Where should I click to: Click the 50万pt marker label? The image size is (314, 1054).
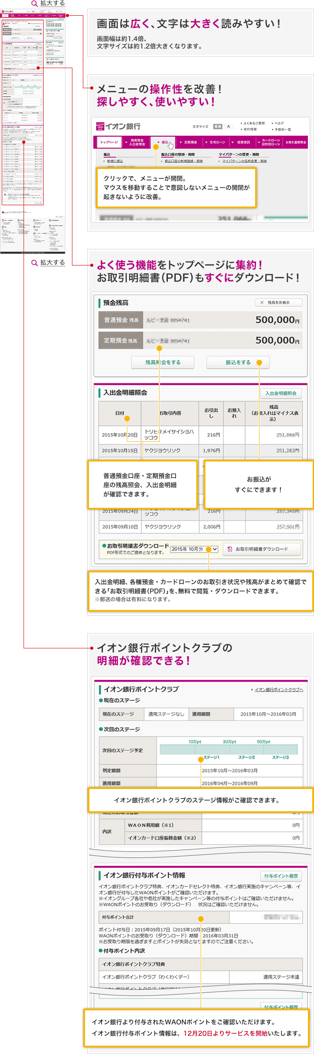tap(263, 742)
